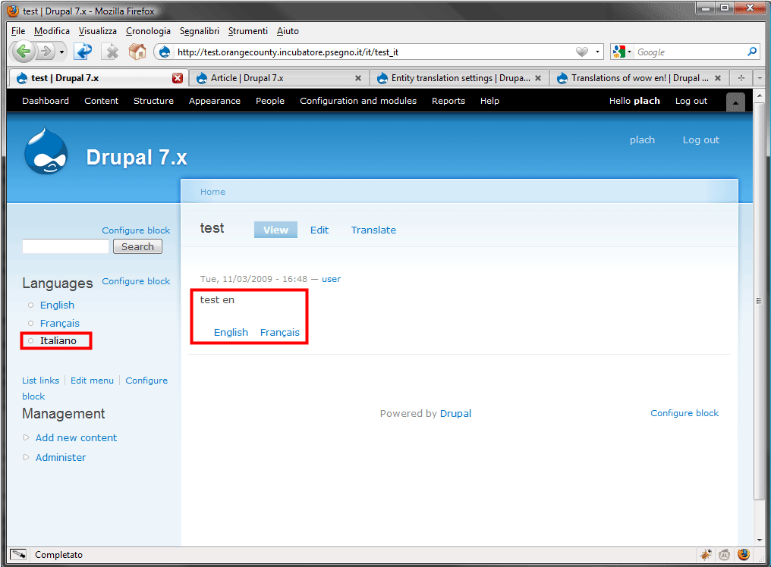
Task: Focus the sidebar search text field
Action: tap(65, 246)
